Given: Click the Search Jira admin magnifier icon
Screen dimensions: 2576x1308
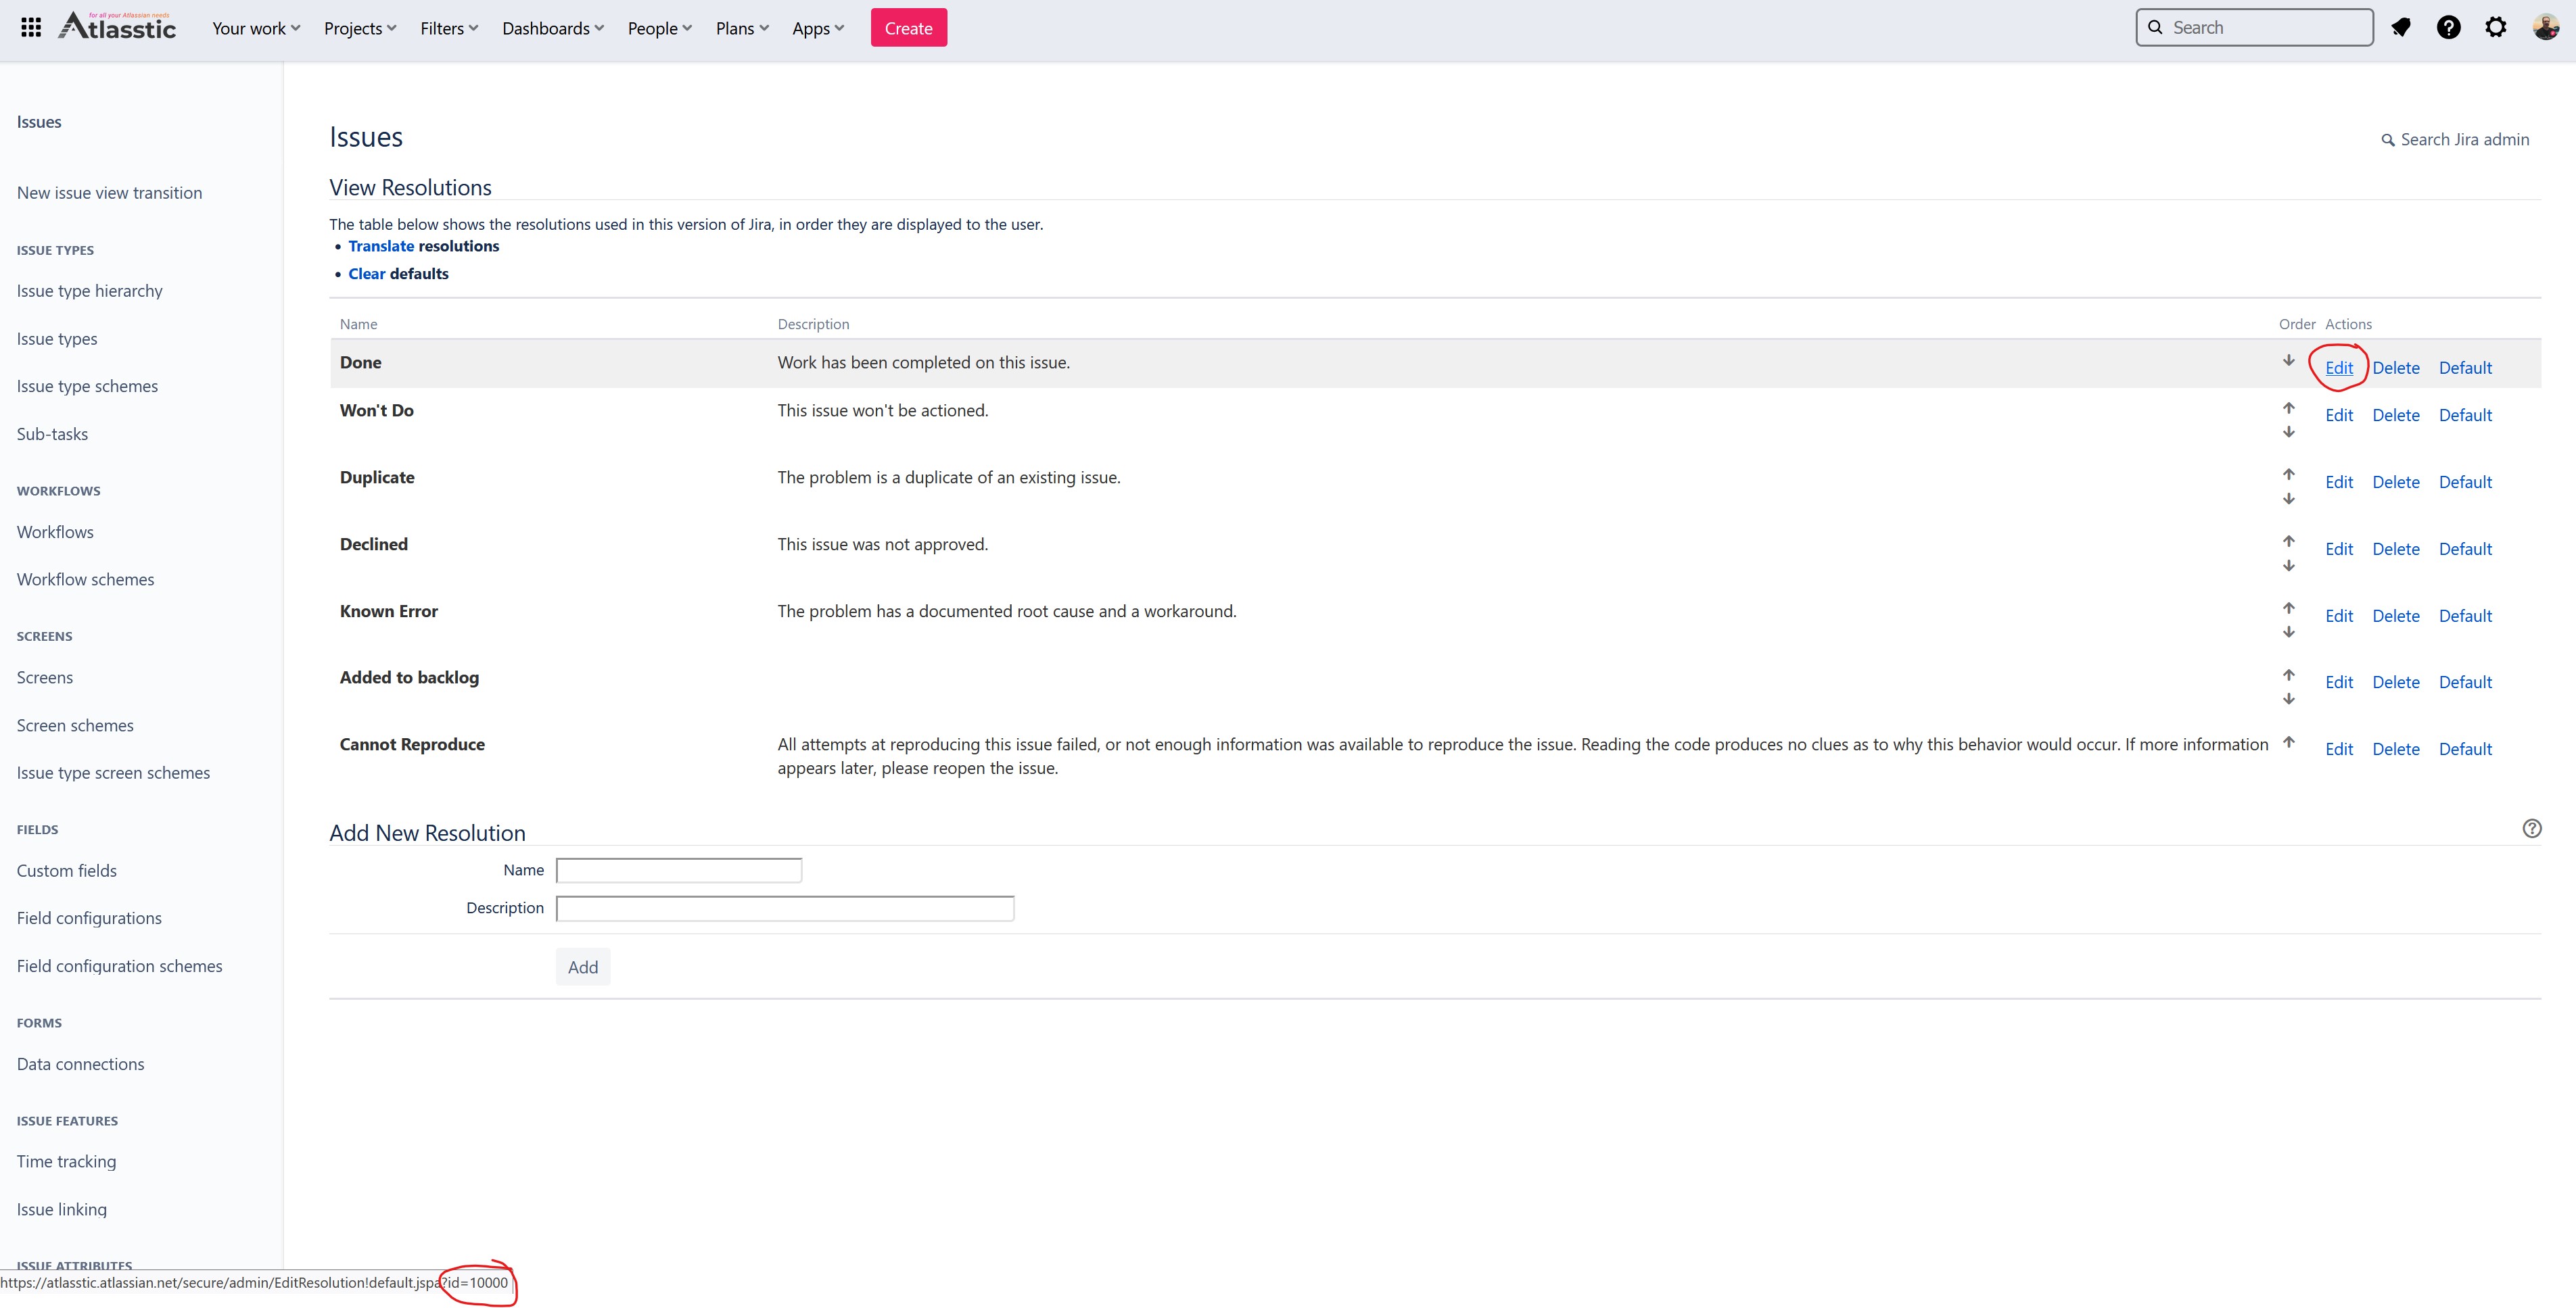Looking at the screenshot, I should [2388, 140].
